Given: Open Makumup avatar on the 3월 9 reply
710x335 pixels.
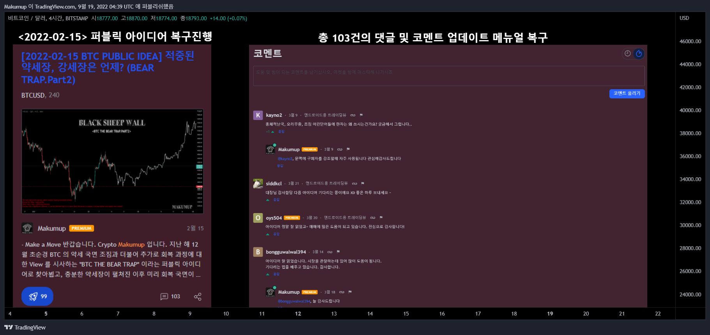Looking at the screenshot, I should (270, 149).
